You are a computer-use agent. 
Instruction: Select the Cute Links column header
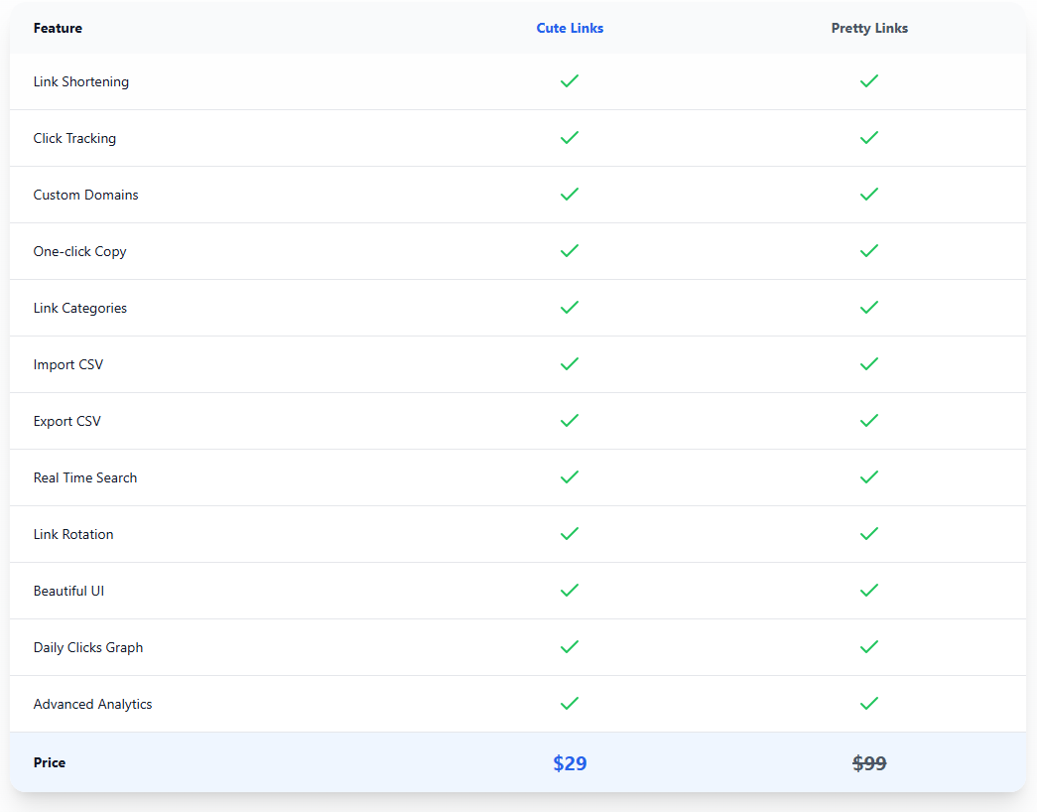tap(570, 29)
